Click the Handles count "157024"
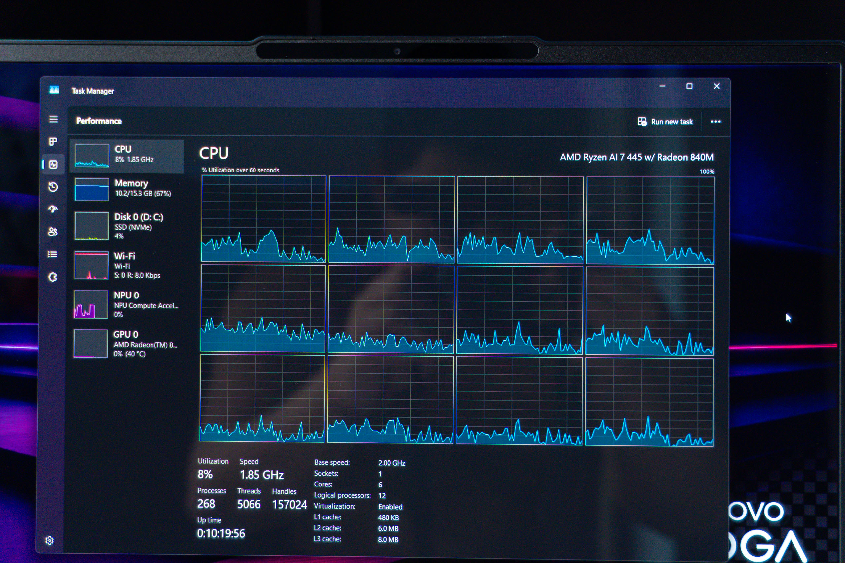This screenshot has width=845, height=563. click(289, 505)
